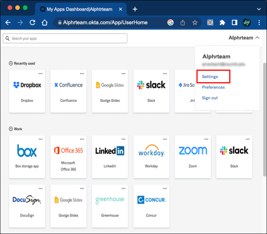The image size is (267, 234).
Task: Open the Chrome profile avatar
Action: click(x=247, y=22)
